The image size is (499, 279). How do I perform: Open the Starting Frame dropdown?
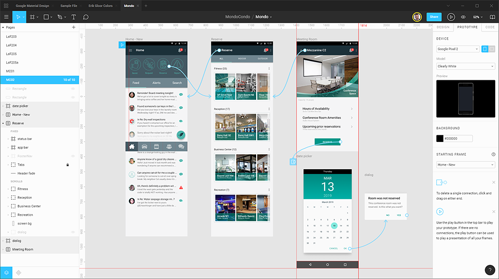pyautogui.click(x=465, y=164)
